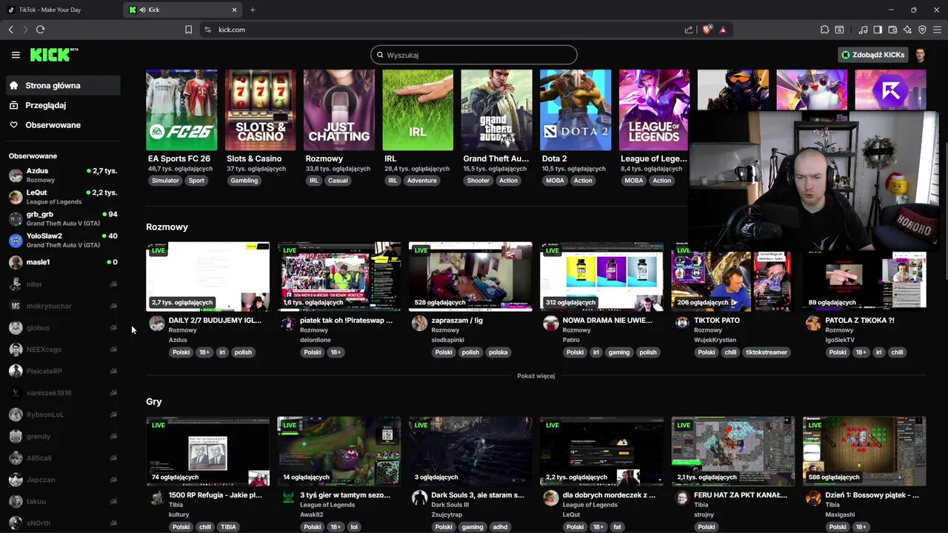Viewport: 948px width, 533px height.
Task: Click the IgoSiekTV channel name link
Action: coord(840,340)
